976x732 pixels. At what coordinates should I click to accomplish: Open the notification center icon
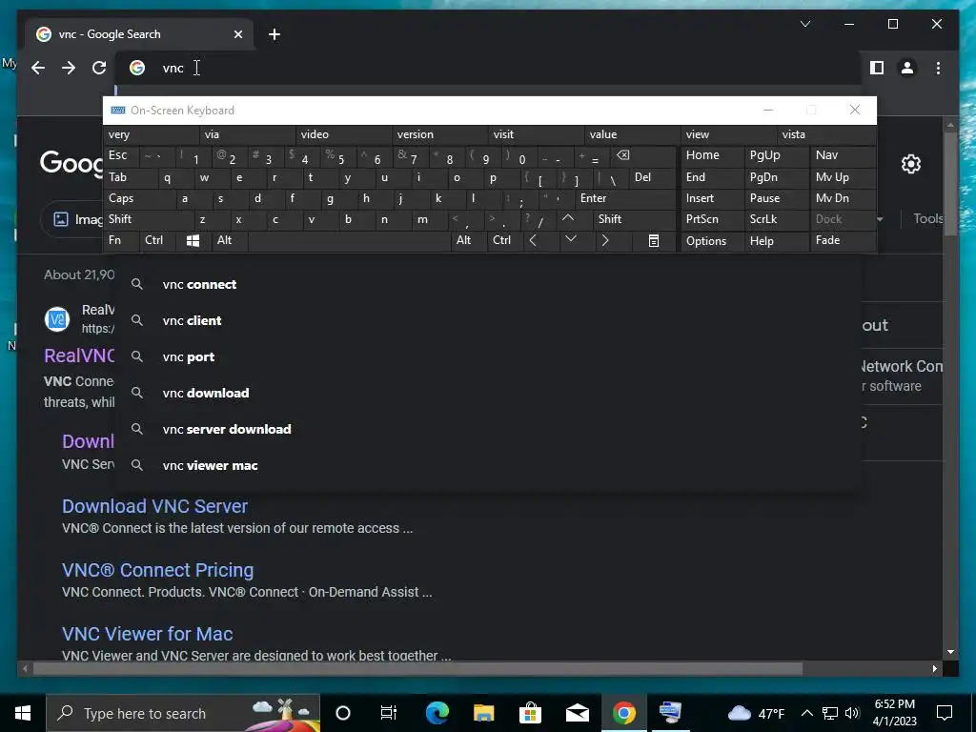[x=945, y=713]
